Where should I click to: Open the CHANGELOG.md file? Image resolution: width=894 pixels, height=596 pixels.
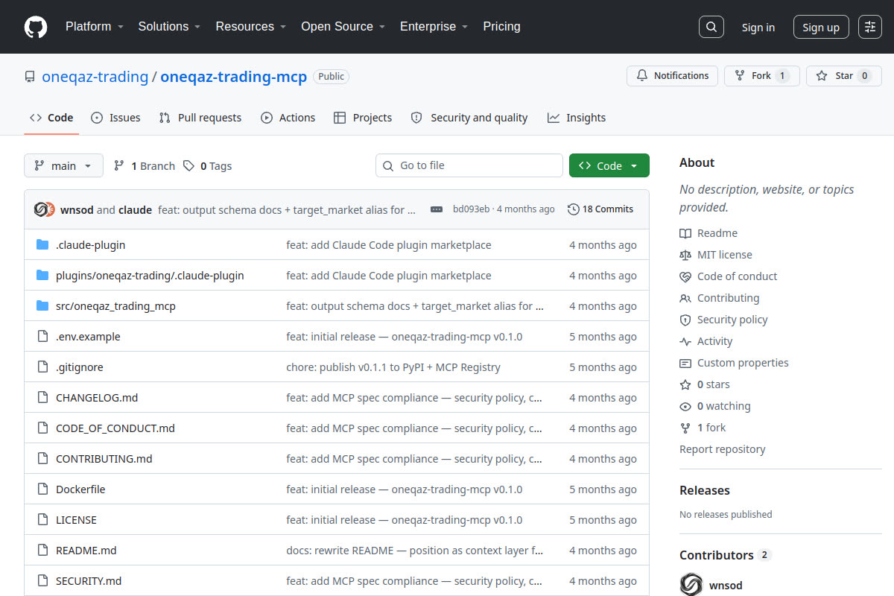(x=97, y=398)
